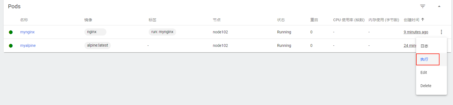Open the Pods filter icon
Screen dimensions: 453x105
(423, 6)
